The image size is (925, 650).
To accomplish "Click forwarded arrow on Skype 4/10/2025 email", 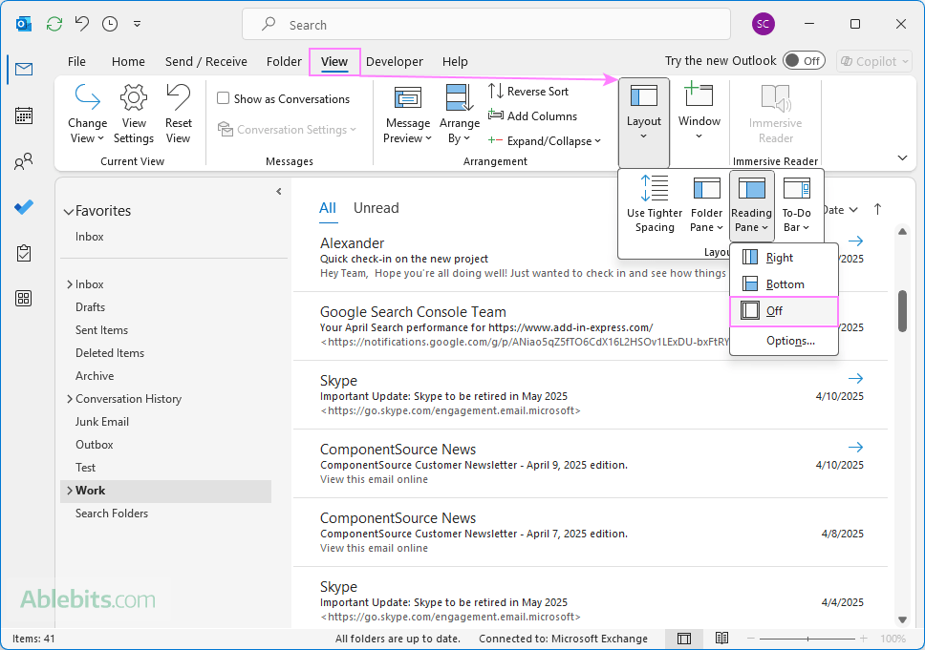I will coord(855,378).
